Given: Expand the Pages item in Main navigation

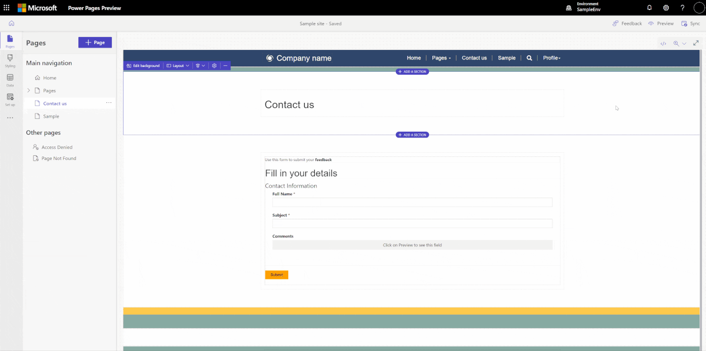Looking at the screenshot, I should 28,90.
